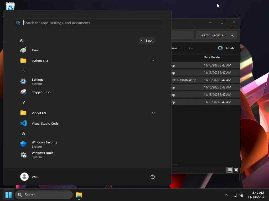The width and height of the screenshot is (269, 201).
Task: Click the taskbar Search box
Action: pyautogui.click(x=44, y=195)
